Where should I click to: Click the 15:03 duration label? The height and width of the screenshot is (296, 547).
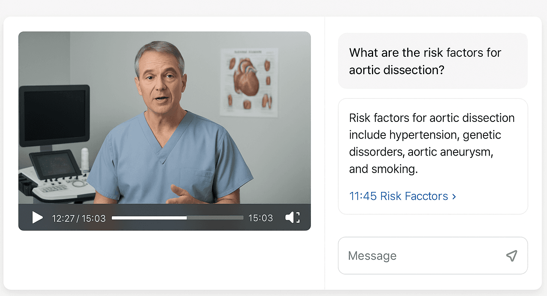pyautogui.click(x=261, y=218)
